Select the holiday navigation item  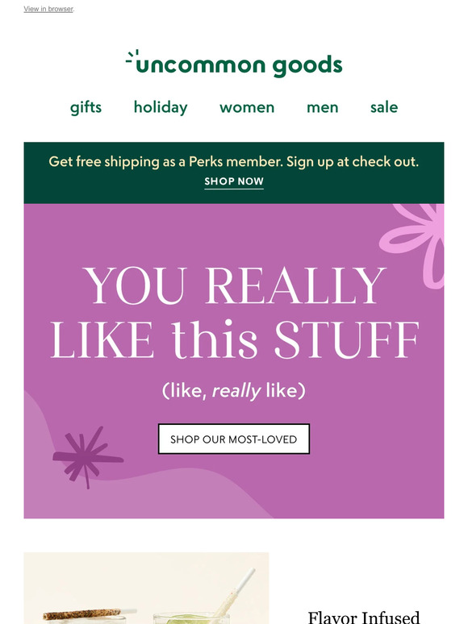coord(161,107)
